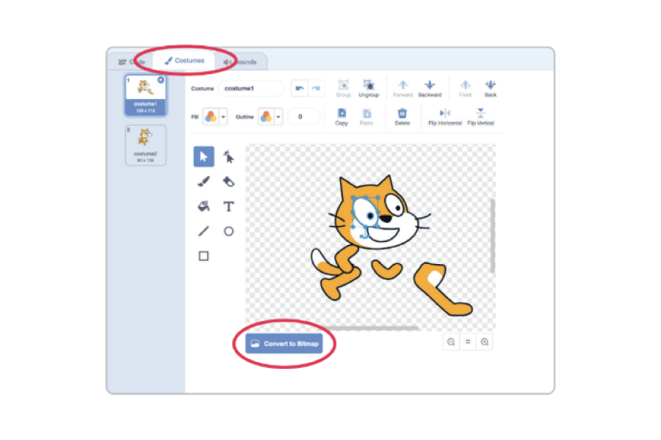The image size is (661, 440).
Task: Switch to the Sounds tab
Action: click(x=244, y=62)
